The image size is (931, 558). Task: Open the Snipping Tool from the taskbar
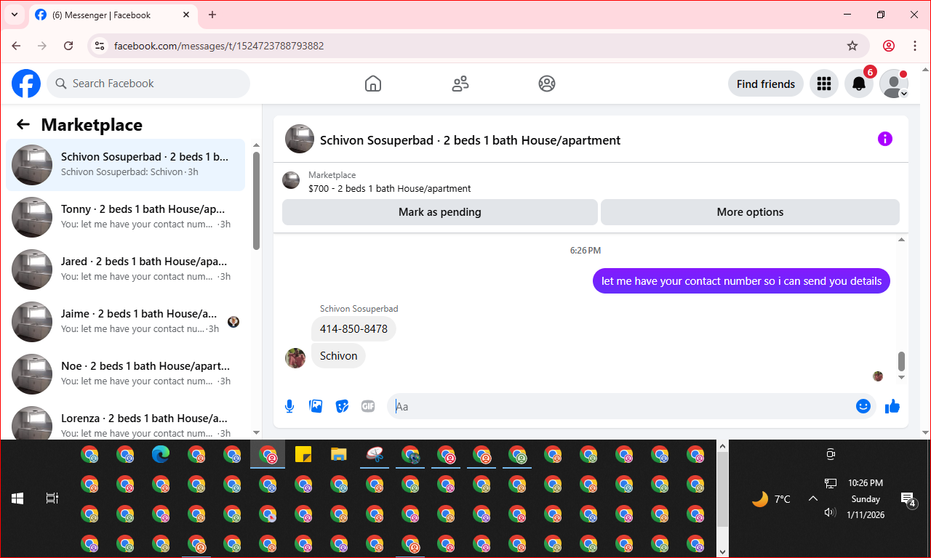click(x=375, y=455)
